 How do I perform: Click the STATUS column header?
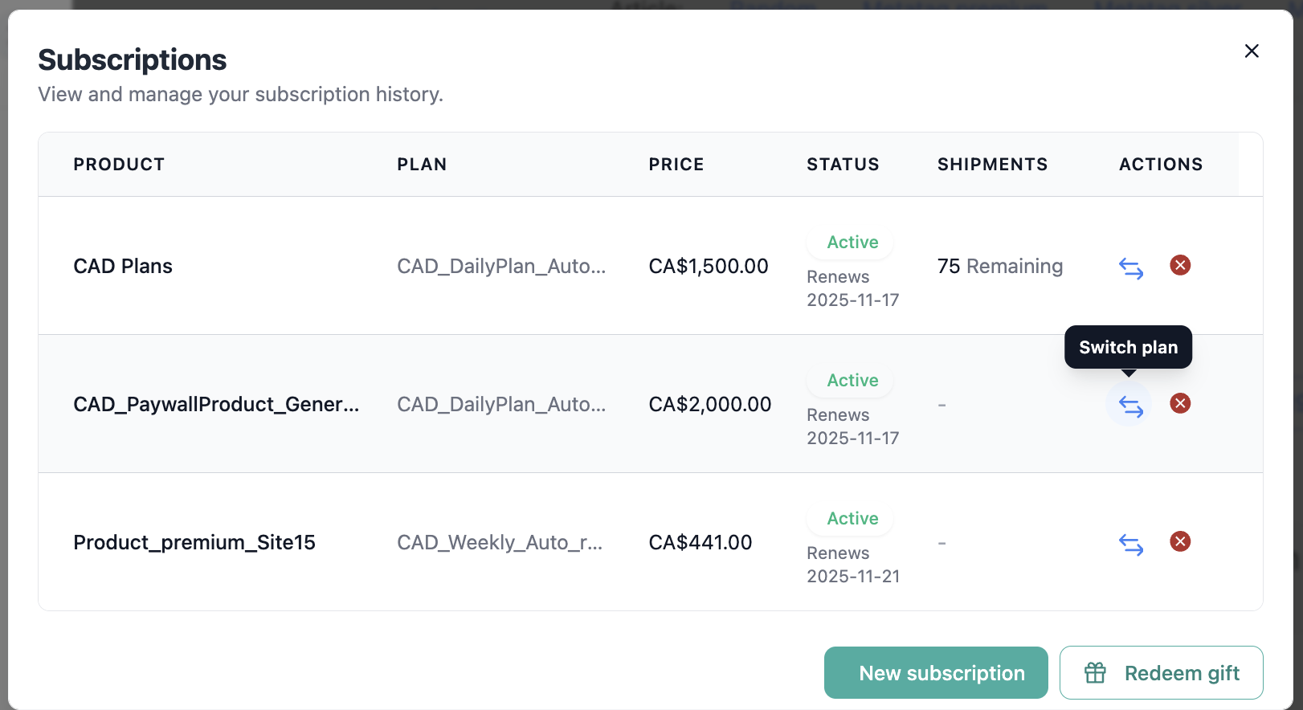click(843, 165)
